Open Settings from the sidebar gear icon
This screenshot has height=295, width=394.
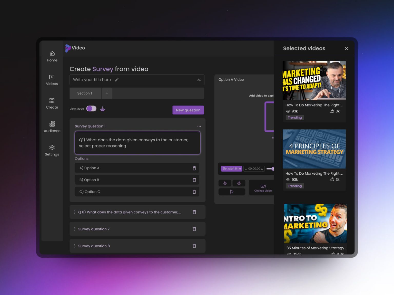click(52, 150)
